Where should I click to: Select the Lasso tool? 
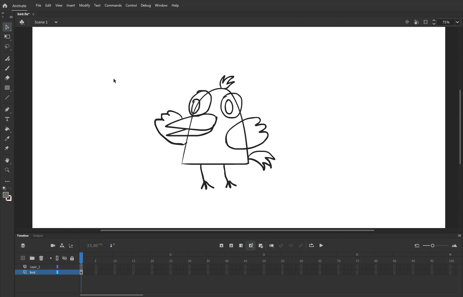[7, 46]
